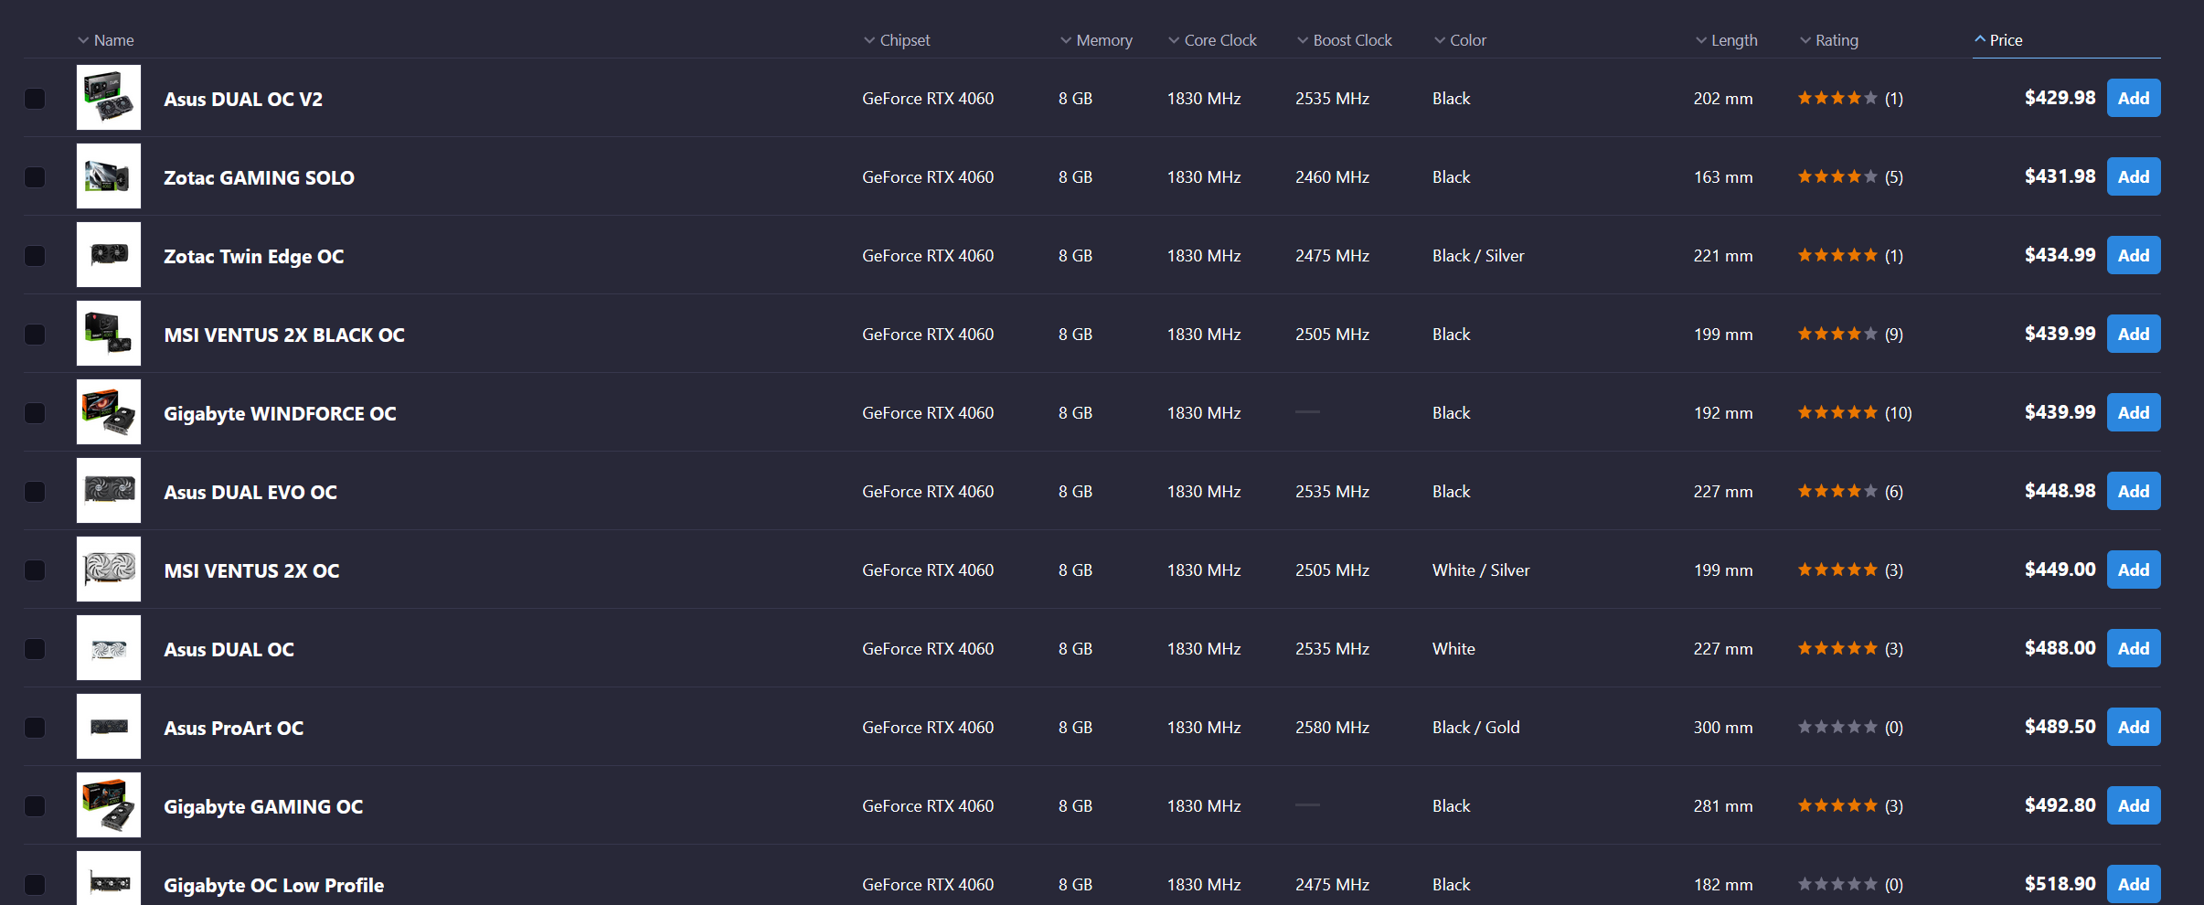View Gigabyte GAMING OC product image
This screenshot has height=905, width=2204.
coord(109,805)
